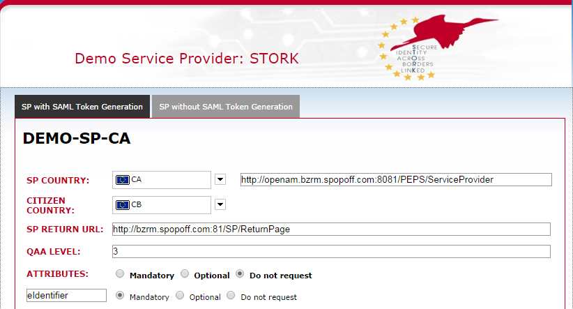This screenshot has width=573, height=309.
Task: Focus the PEPS ServiceProvider URL field
Action: 396,179
